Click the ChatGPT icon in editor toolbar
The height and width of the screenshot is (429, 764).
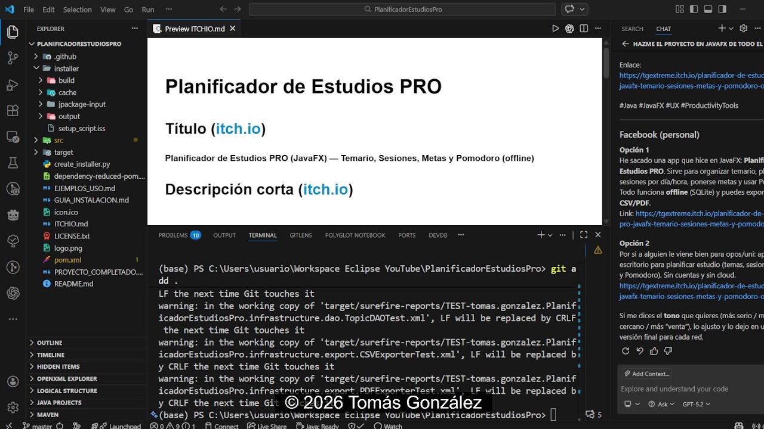point(569,29)
